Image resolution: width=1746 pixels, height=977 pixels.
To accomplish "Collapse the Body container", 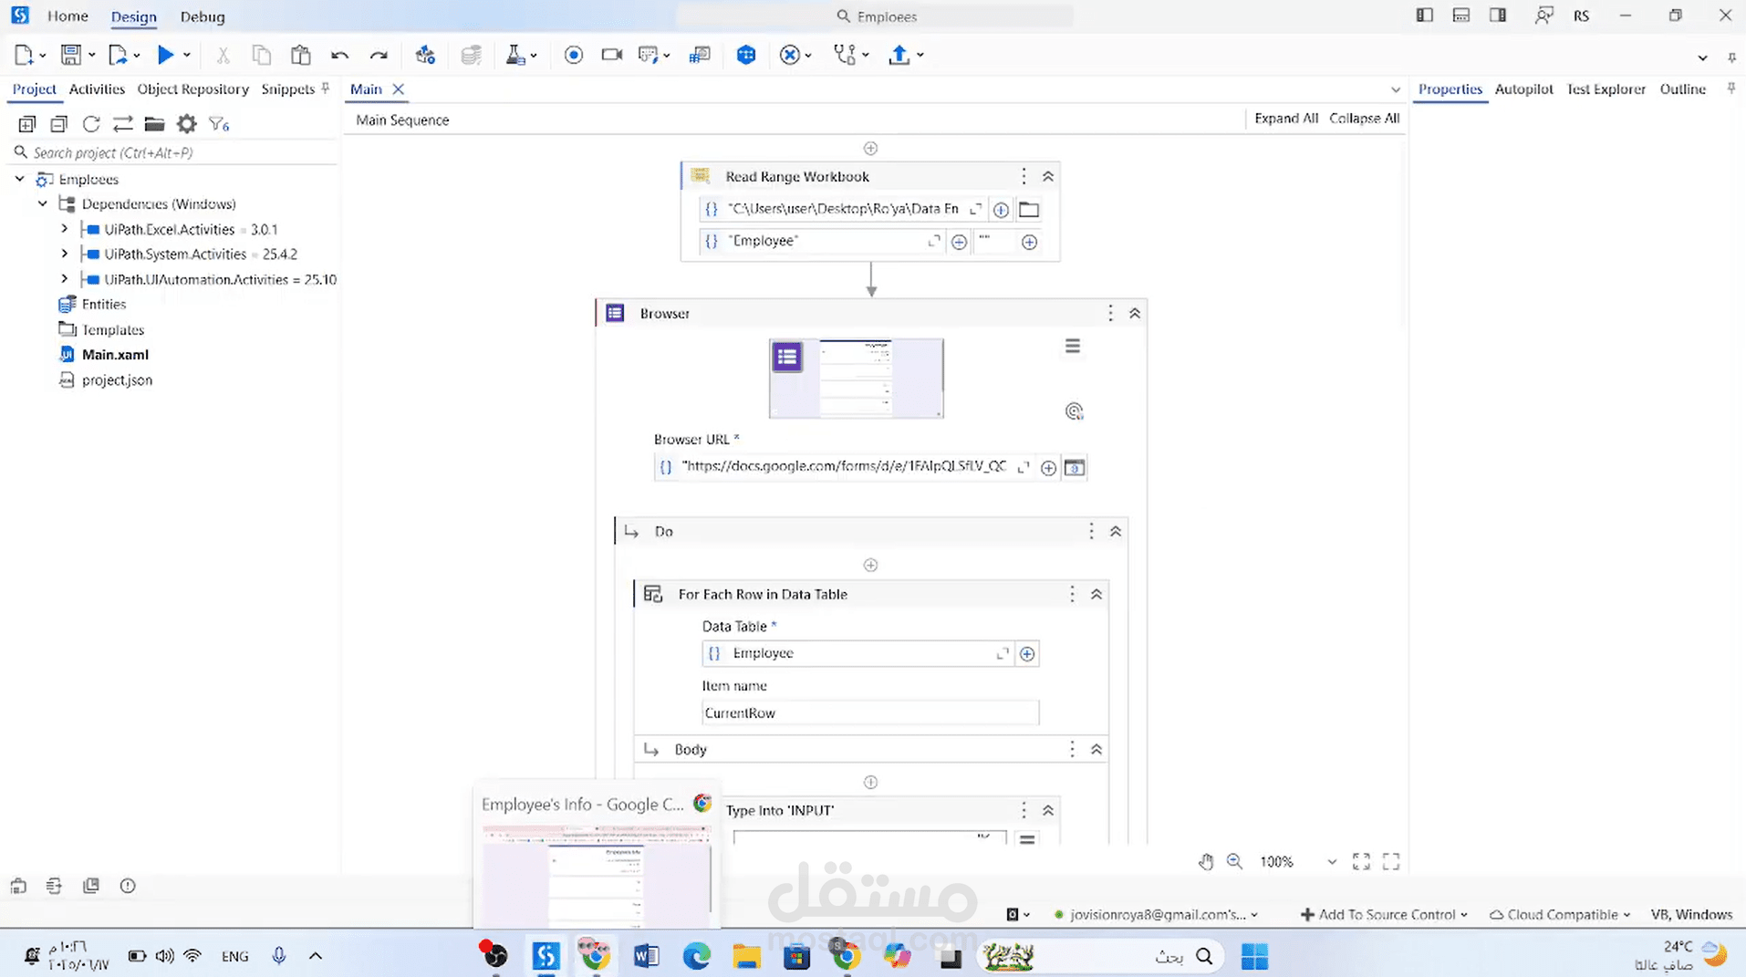I will (x=1096, y=750).
